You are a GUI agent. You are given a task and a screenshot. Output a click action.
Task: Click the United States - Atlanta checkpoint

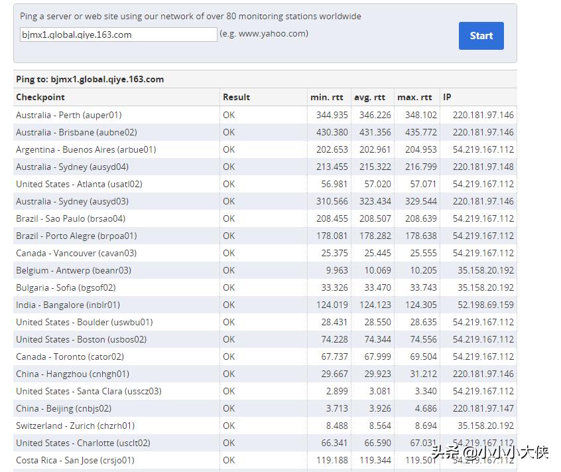(79, 184)
